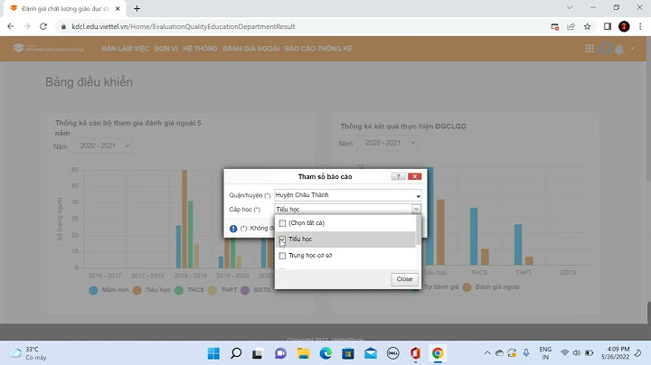Open ĐÁNH GIÁ NGOÀI menu
Viewport: 651px width, 365px height.
click(251, 49)
